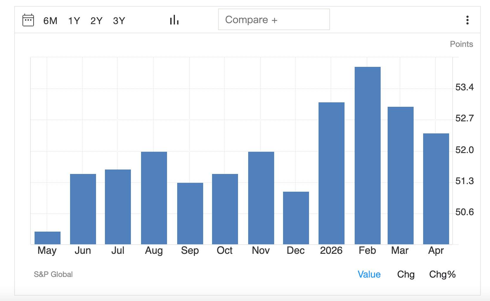Click the 52.7 axis value
Image resolution: width=490 pixels, height=301 pixels.
465,118
